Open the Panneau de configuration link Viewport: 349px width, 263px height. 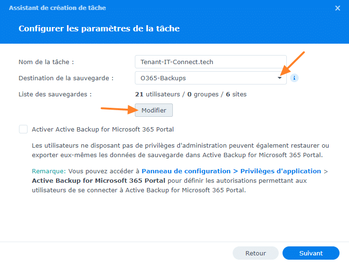[x=186, y=171]
